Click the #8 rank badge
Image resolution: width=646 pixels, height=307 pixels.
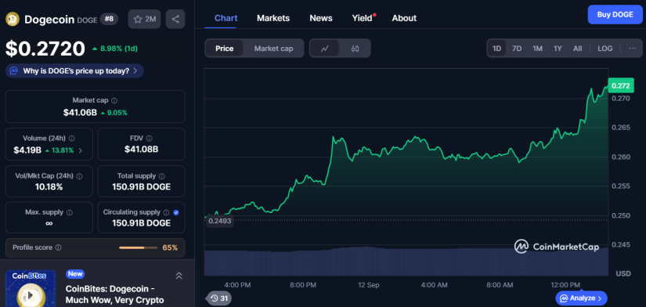pos(109,19)
